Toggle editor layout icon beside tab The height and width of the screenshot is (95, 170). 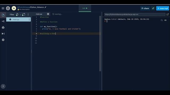[x=48, y=14]
